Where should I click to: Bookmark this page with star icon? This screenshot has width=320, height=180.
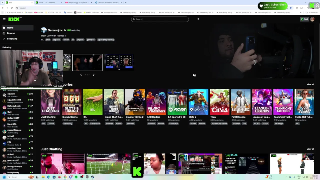tap(290, 8)
